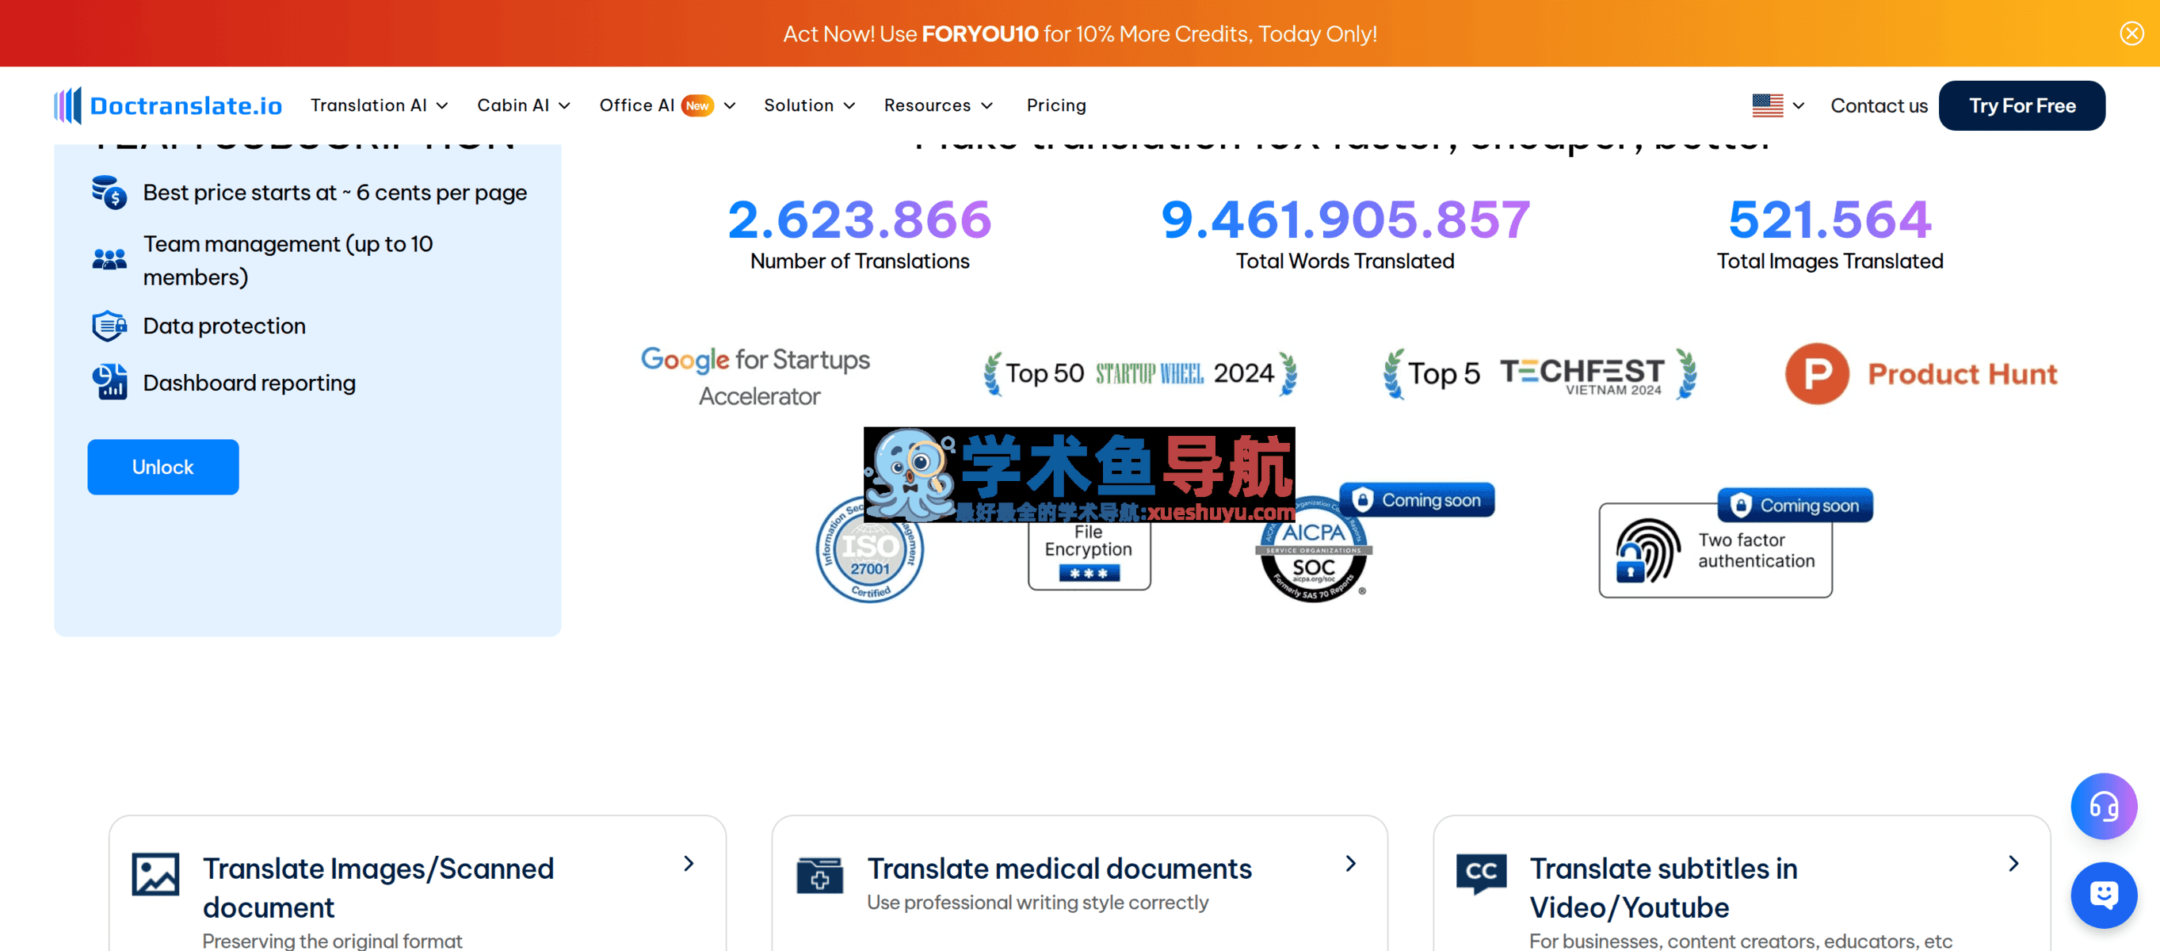Click the AICPA SOC badge
This screenshot has width=2160, height=951.
point(1313,552)
